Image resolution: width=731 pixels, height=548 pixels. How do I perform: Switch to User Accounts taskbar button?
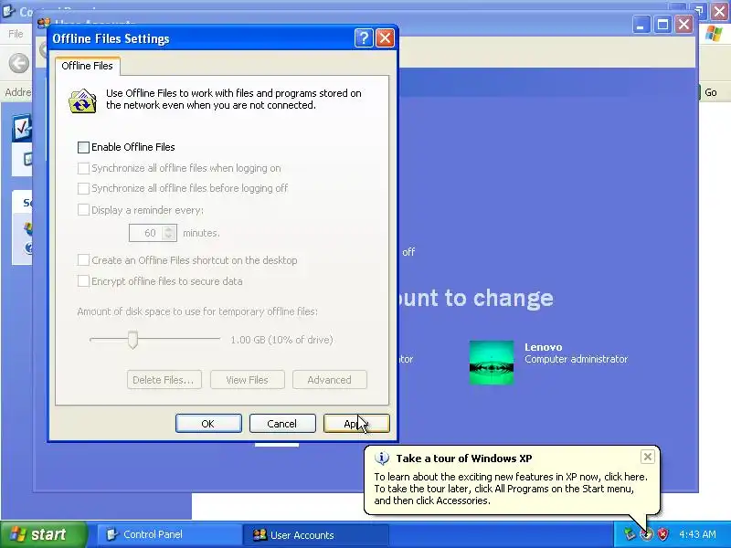(x=315, y=534)
